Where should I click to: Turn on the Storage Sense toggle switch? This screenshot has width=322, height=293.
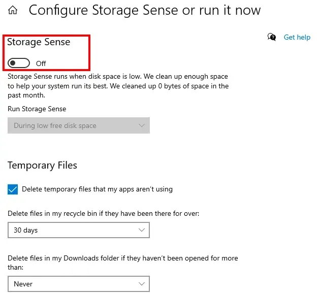pyautogui.click(x=19, y=63)
